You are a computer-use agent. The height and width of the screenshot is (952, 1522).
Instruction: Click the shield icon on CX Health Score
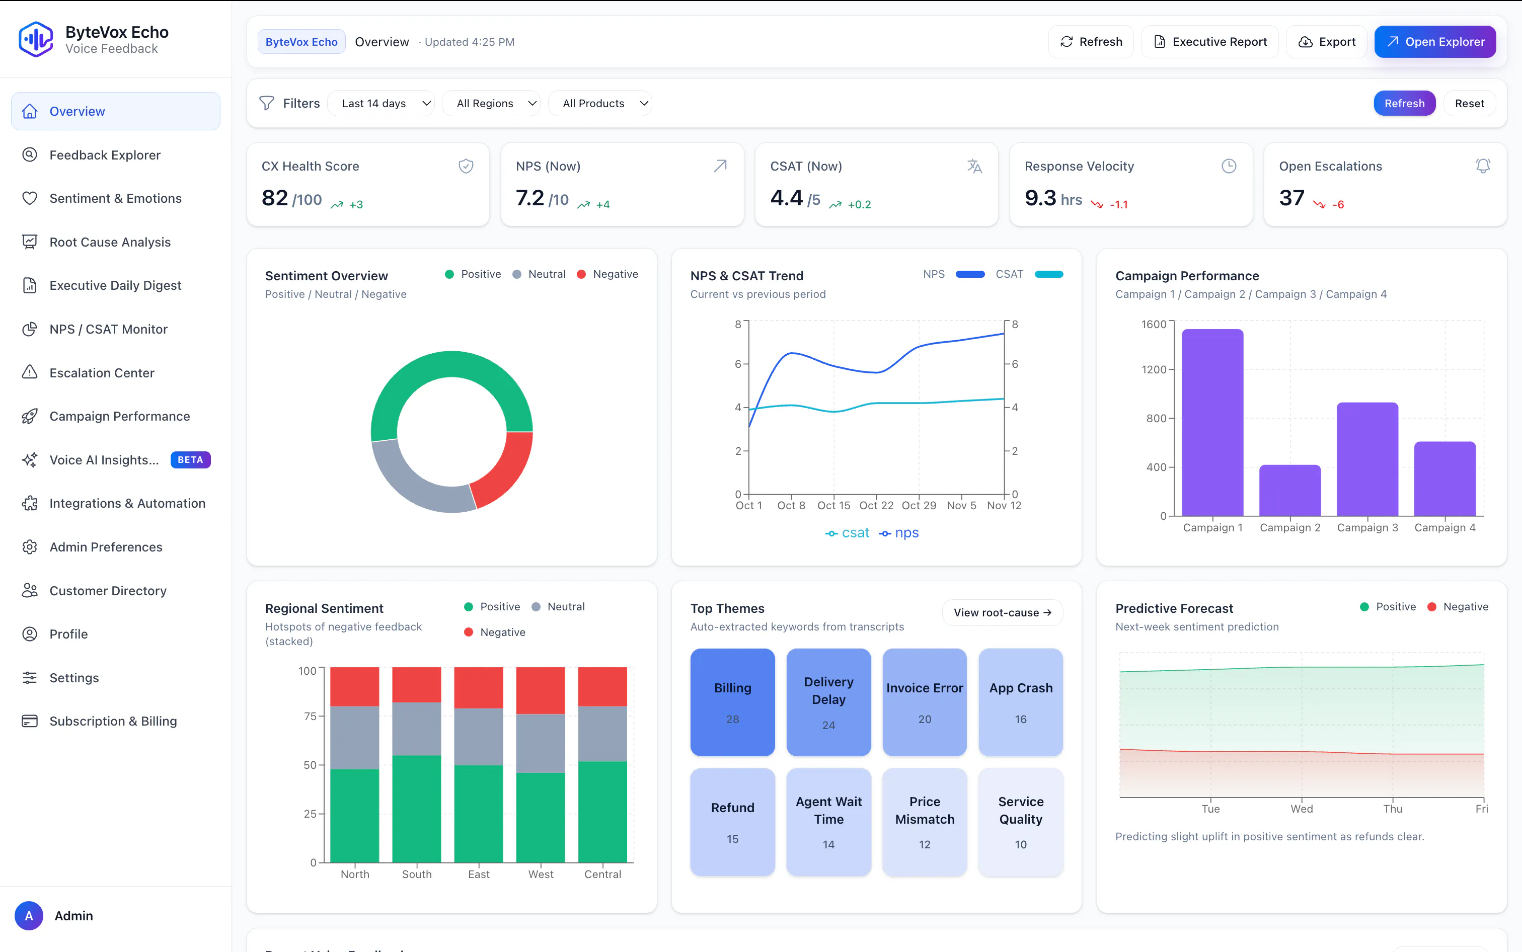tap(466, 166)
